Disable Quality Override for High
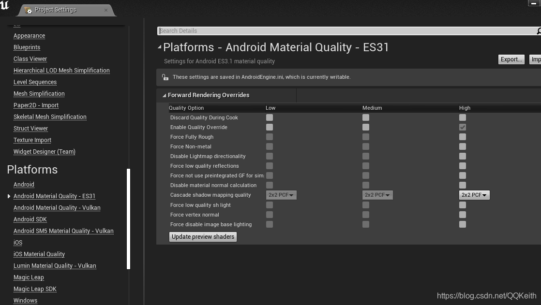Screen dimensions: 541x305 point(462,127)
